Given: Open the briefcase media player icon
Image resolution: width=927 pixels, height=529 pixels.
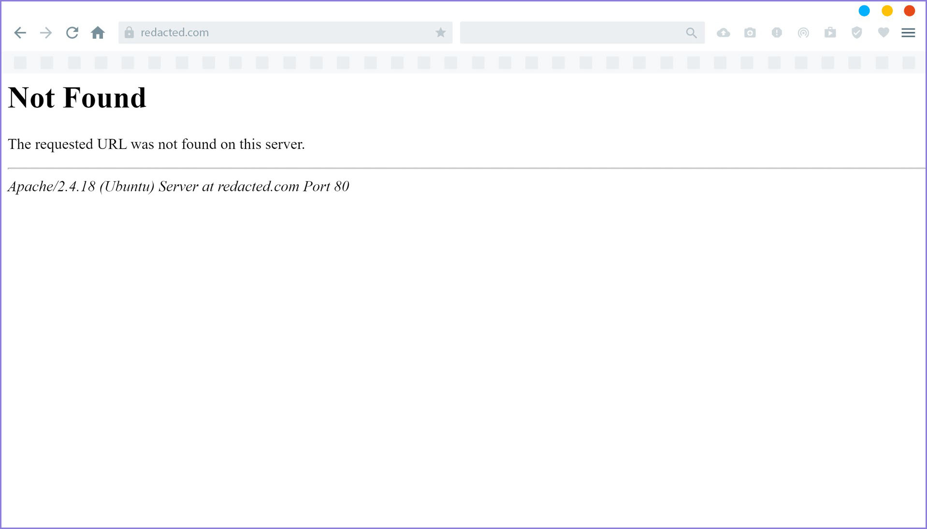Looking at the screenshot, I should [x=830, y=32].
